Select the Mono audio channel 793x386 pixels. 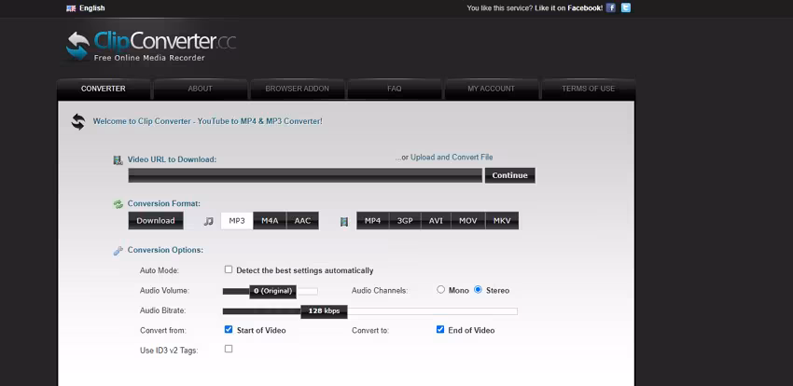[x=441, y=289]
